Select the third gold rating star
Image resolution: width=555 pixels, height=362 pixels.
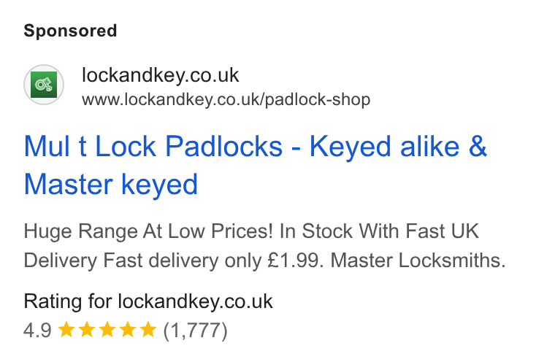tap(107, 329)
